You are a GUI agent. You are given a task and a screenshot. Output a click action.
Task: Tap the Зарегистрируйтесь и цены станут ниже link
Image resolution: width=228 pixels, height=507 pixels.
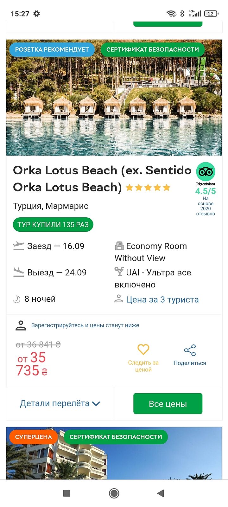point(85,325)
